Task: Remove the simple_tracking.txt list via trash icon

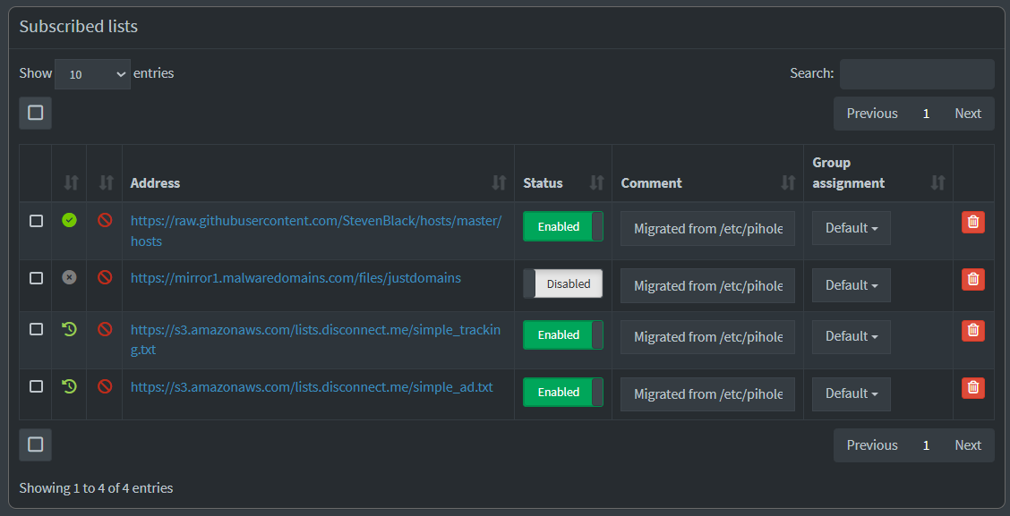Action: (972, 330)
